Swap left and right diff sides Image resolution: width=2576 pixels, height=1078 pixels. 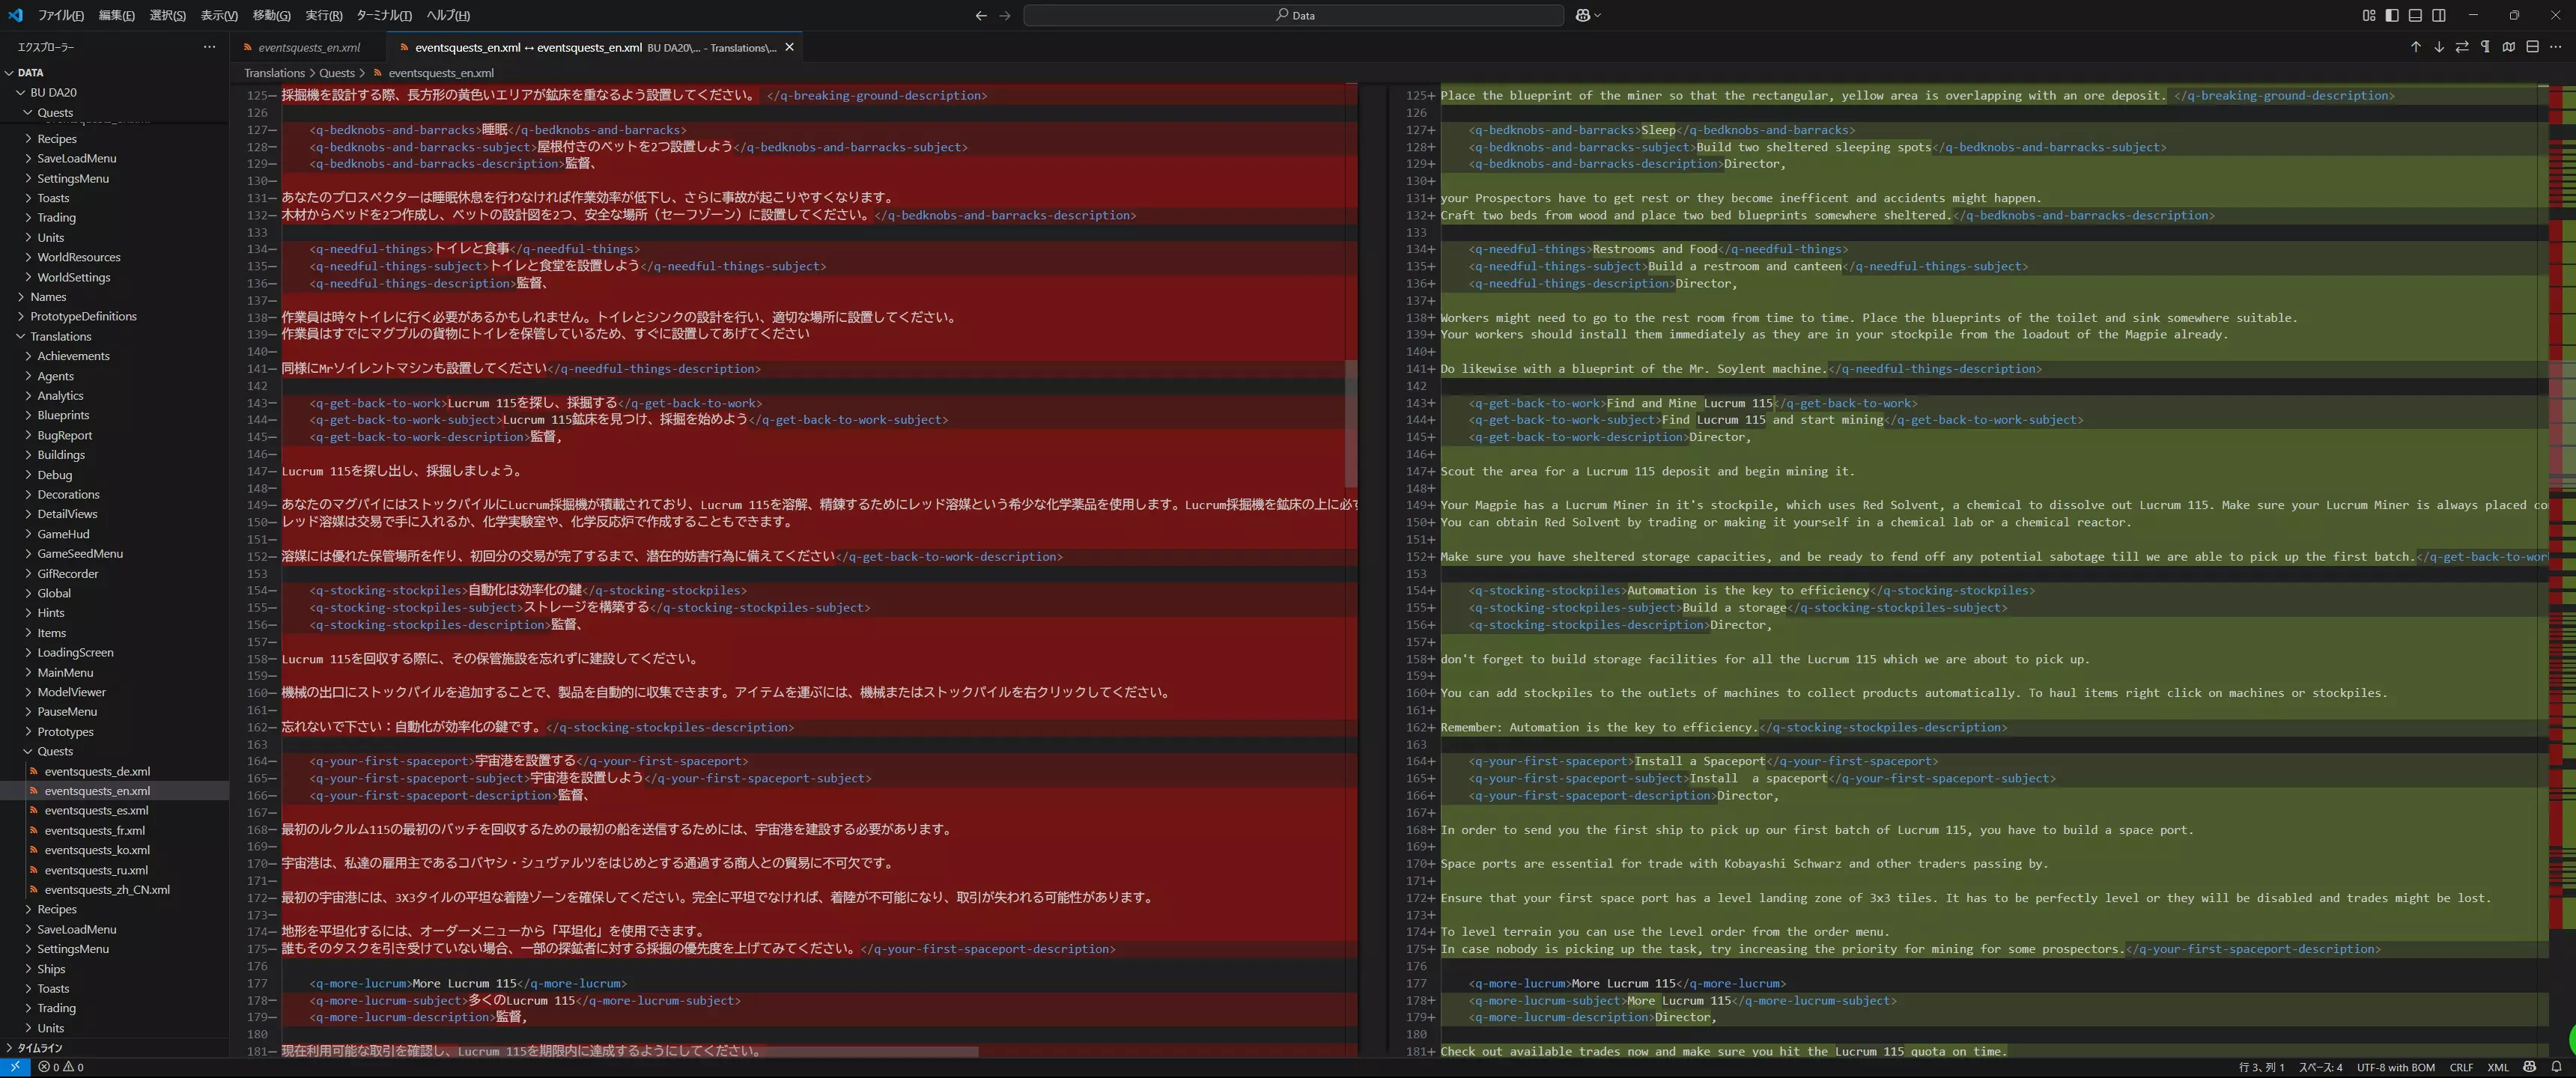click(x=2462, y=47)
